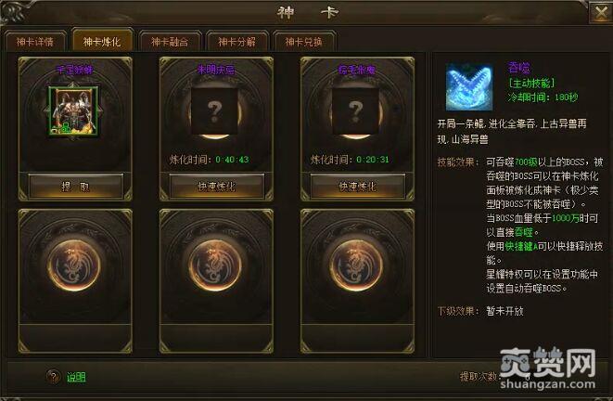Click the 吞噬 skill name text

tap(518, 68)
